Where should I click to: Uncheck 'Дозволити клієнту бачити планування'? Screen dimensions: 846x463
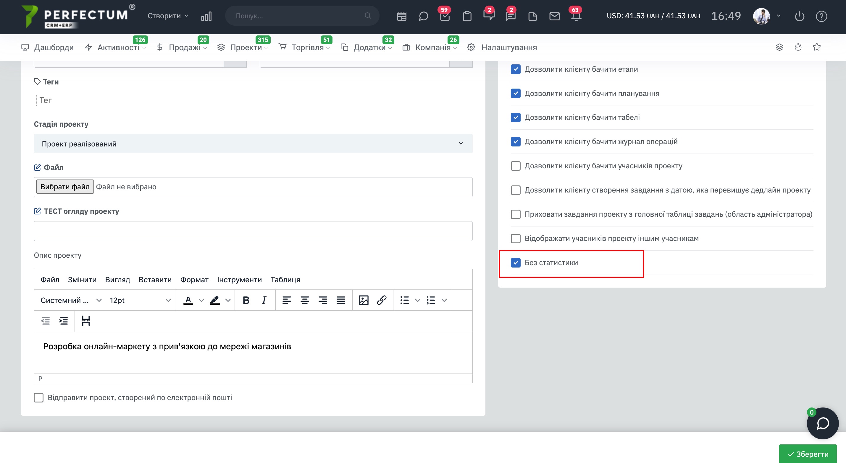[x=516, y=93]
